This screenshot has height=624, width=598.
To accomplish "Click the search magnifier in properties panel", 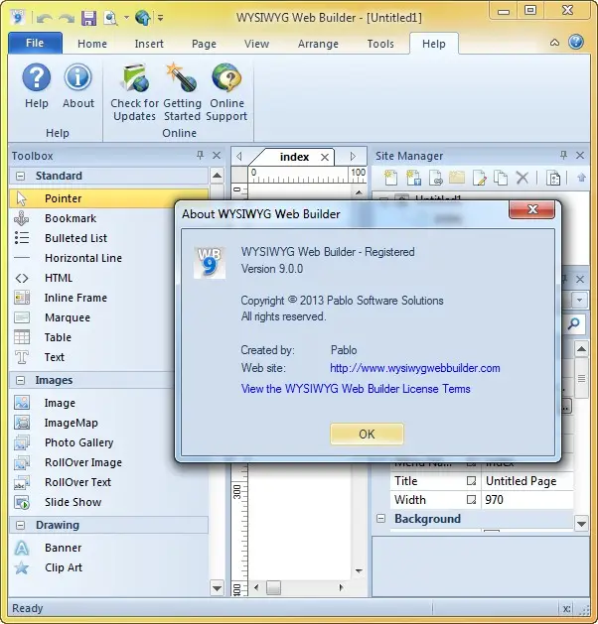I will pyautogui.click(x=574, y=324).
